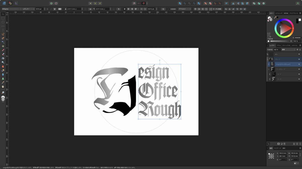Hide the topmost 楕円 layer

click(299, 54)
